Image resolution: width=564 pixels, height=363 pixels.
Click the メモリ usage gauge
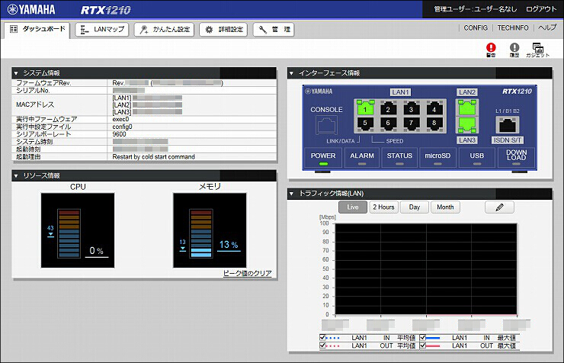pos(210,230)
